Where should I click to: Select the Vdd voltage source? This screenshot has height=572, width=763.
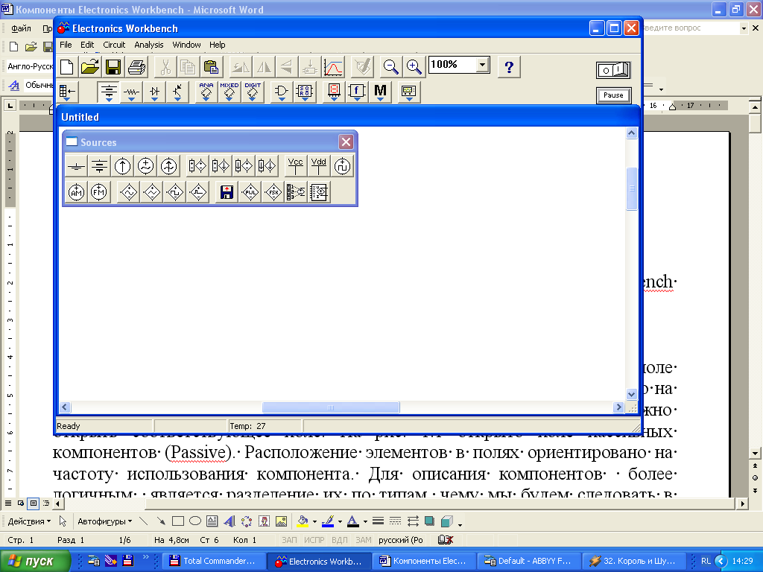(319, 166)
